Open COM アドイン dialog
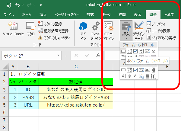Image resolution: width=181 pixels, height=131 pixels. (x=108, y=31)
